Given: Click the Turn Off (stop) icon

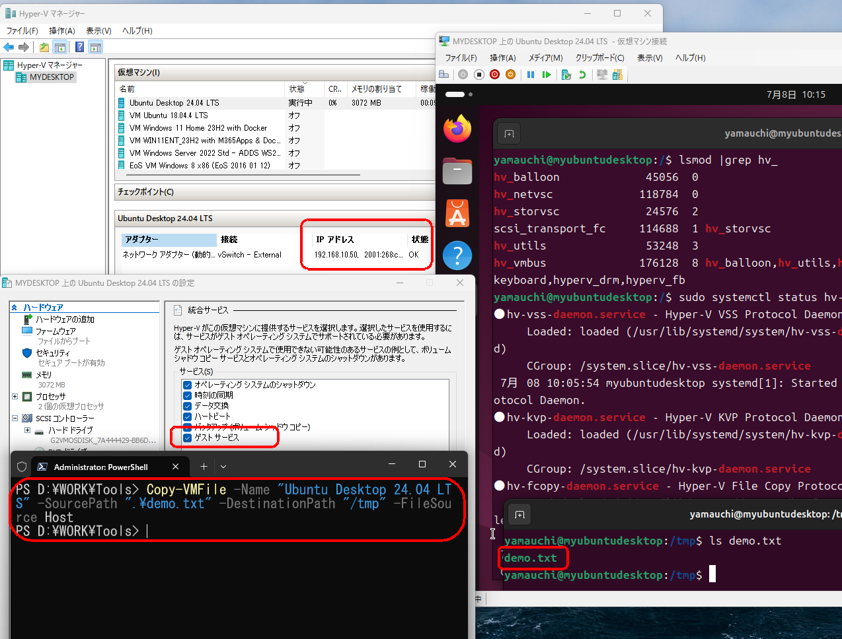Looking at the screenshot, I should [x=478, y=75].
